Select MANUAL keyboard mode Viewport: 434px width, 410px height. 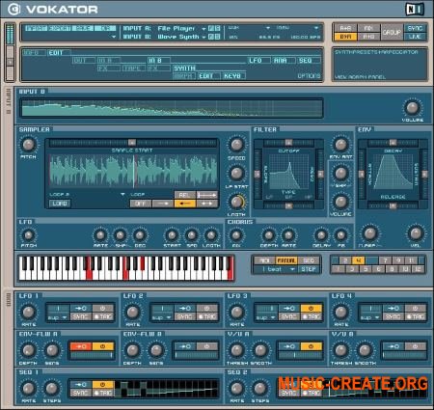pyautogui.click(x=285, y=260)
